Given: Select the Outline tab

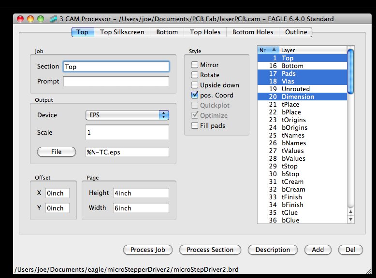Looking at the screenshot, I should pyautogui.click(x=296, y=32).
